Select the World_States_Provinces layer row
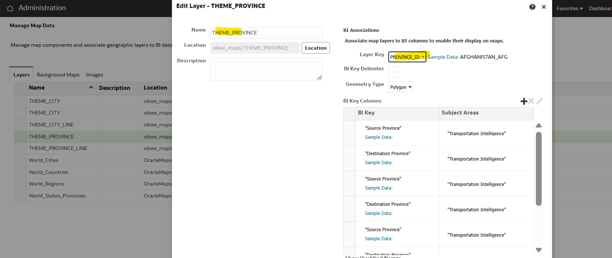This screenshot has width=612, height=258. [x=93, y=196]
